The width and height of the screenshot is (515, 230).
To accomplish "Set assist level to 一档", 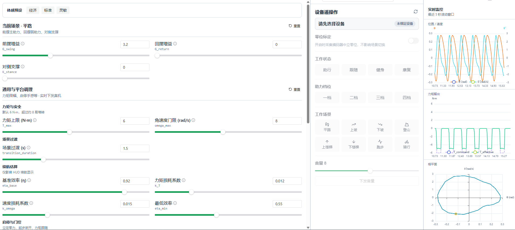I will pos(327,97).
